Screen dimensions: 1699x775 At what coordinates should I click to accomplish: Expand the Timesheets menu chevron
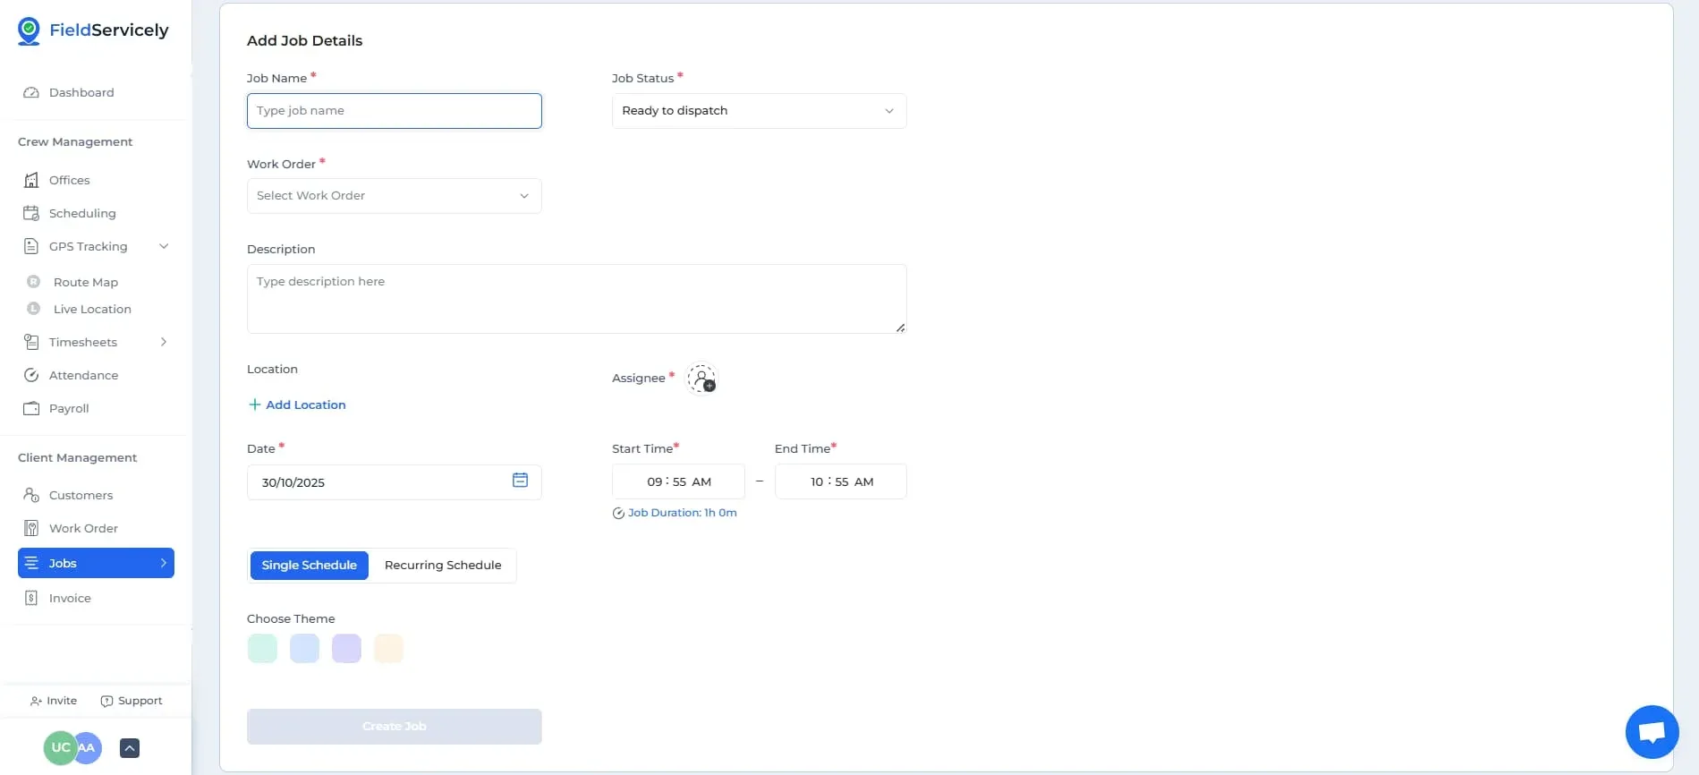point(164,343)
